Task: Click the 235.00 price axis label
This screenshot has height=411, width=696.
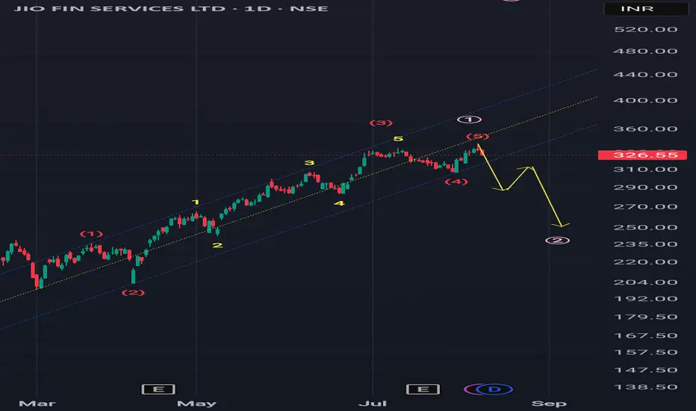Action: (645, 244)
